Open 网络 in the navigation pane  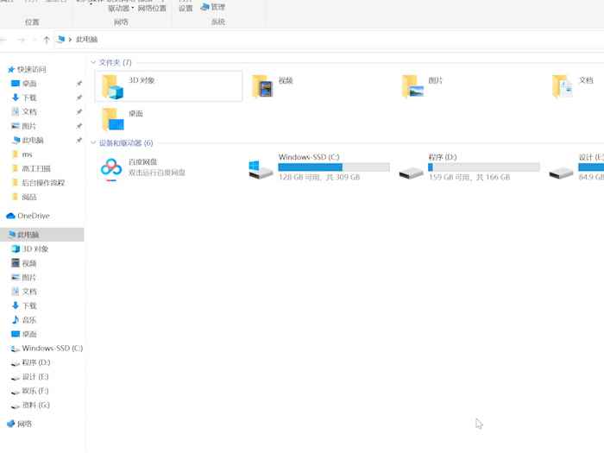point(25,424)
